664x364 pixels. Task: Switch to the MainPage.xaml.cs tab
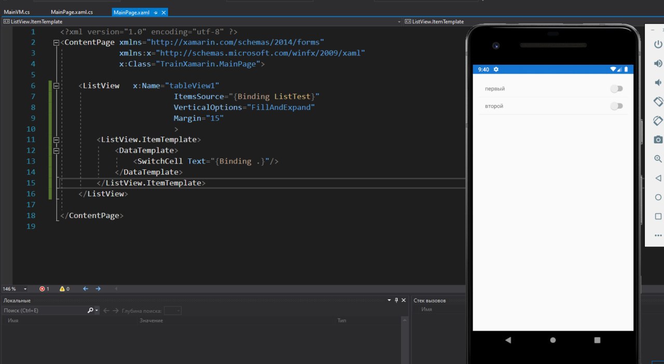click(x=72, y=12)
